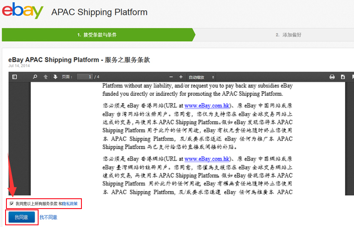Print the document using printer icon

click(332, 77)
